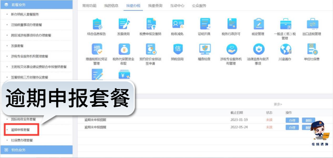Switch to the 我要查询 tab

155,6
